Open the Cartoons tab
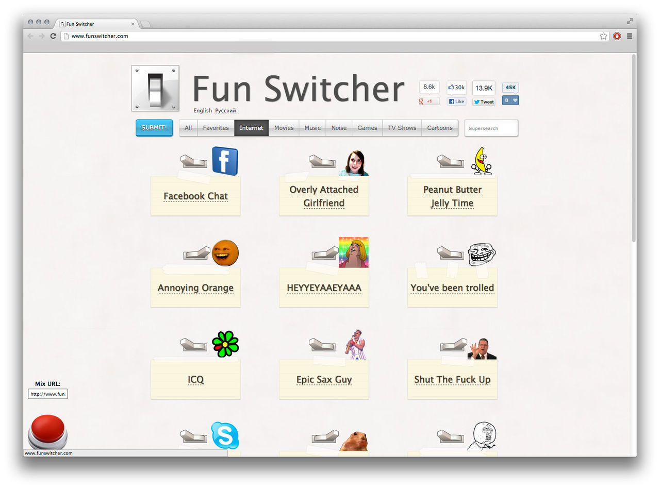Viewport: 660px width, 489px height. click(440, 128)
